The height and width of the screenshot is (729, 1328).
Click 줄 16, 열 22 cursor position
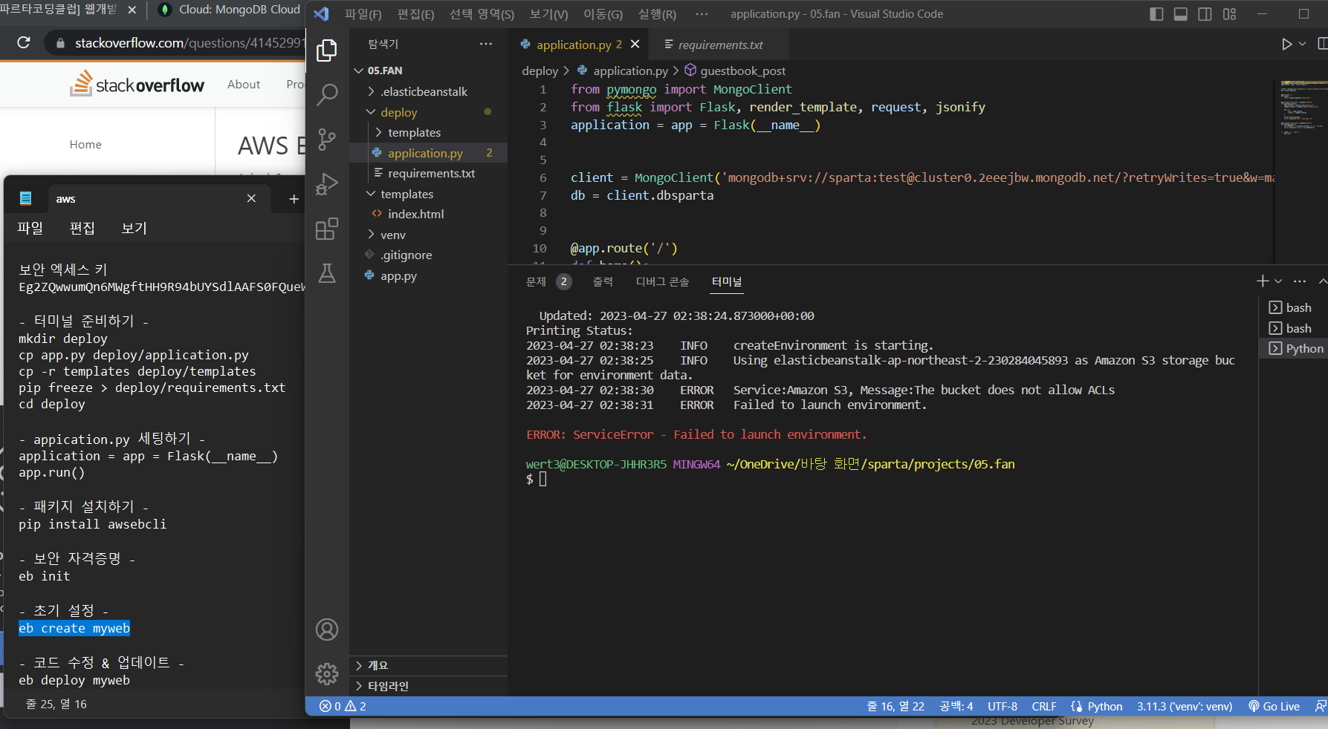click(895, 706)
